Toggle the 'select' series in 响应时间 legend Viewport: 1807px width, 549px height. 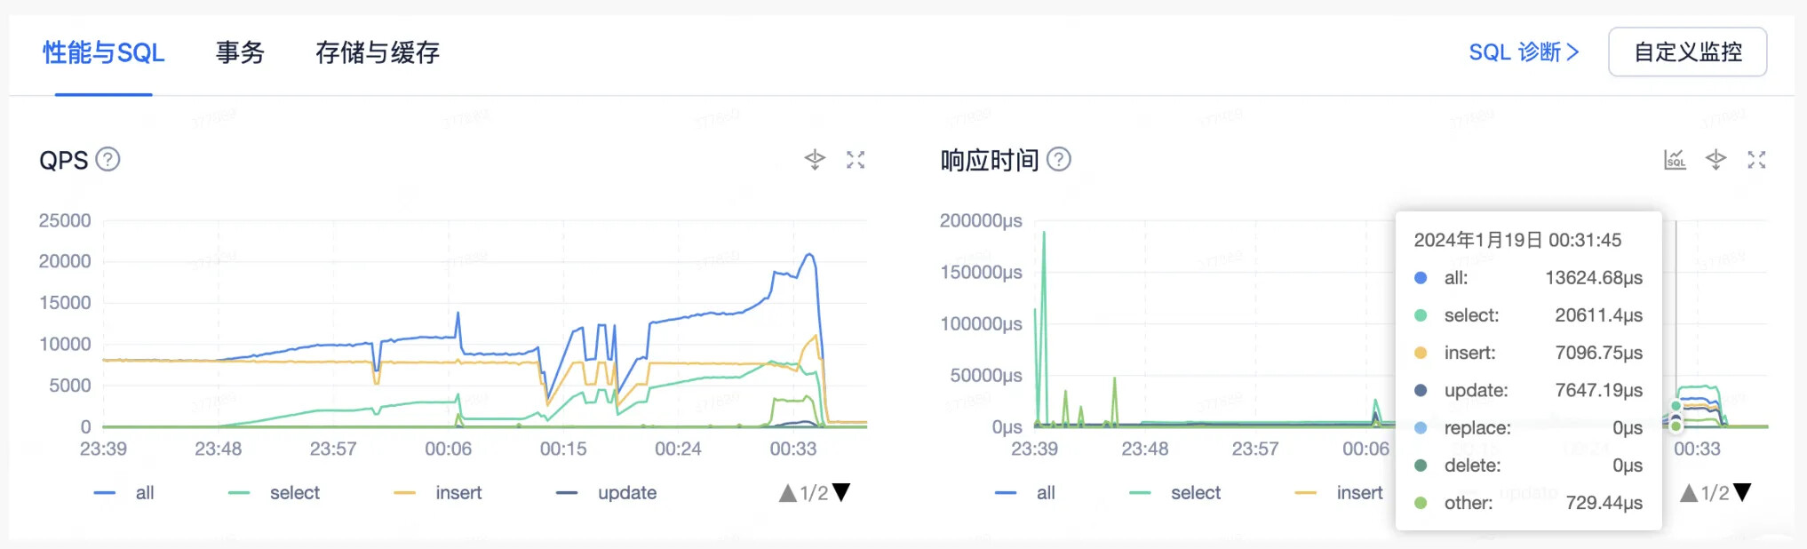(1175, 493)
